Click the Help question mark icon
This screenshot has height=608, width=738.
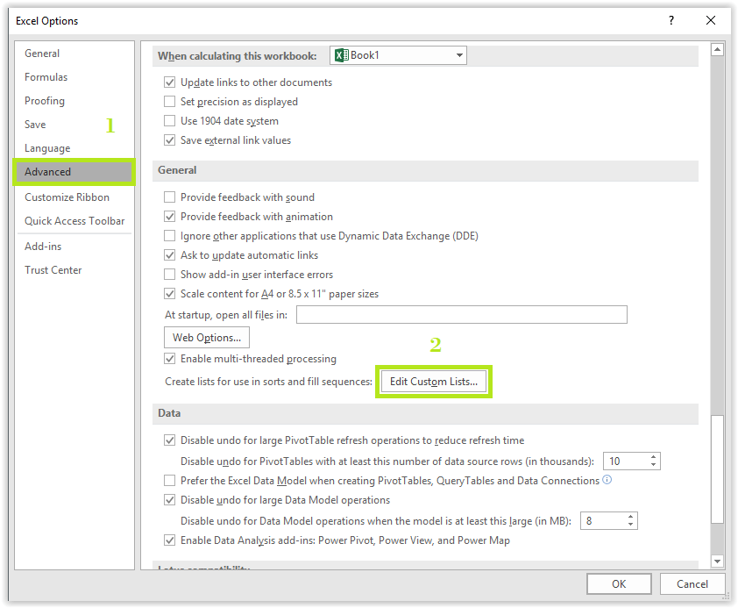671,20
